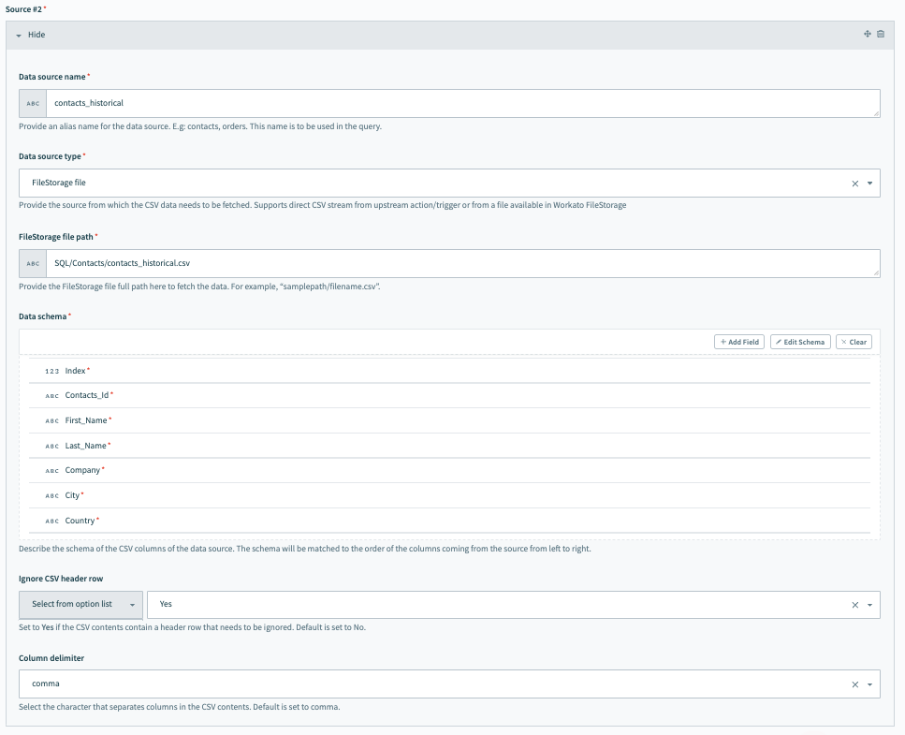Open the Column delimiter dropdown
This screenshot has height=735, width=905.
[x=870, y=684]
